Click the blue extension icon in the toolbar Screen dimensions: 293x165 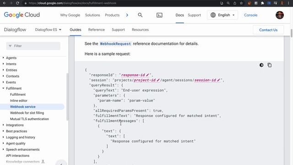[x=269, y=3]
